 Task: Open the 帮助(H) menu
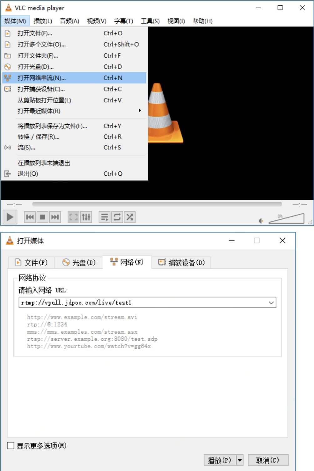pyautogui.click(x=203, y=21)
